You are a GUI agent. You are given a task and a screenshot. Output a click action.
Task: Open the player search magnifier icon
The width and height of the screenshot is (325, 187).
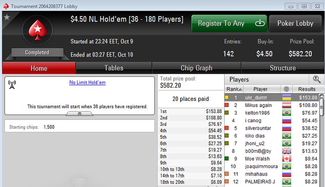[317, 79]
